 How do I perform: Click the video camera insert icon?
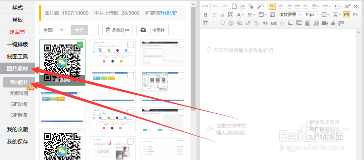coord(324,23)
